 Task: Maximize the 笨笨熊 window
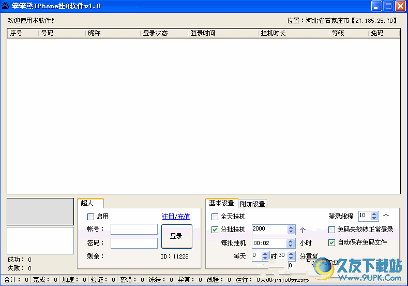388,6
